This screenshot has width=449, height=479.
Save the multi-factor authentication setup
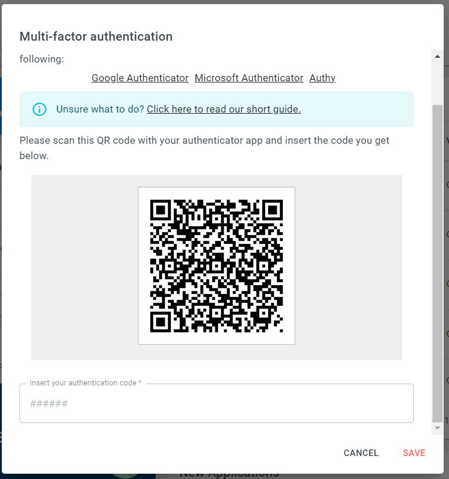pos(414,452)
